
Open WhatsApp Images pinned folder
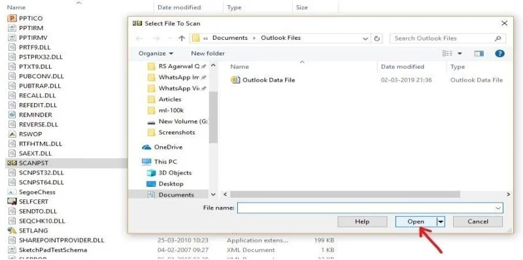(177, 77)
